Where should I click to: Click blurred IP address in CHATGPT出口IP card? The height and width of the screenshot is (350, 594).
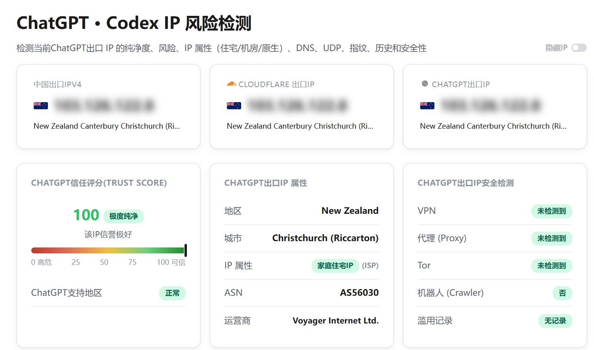click(491, 105)
